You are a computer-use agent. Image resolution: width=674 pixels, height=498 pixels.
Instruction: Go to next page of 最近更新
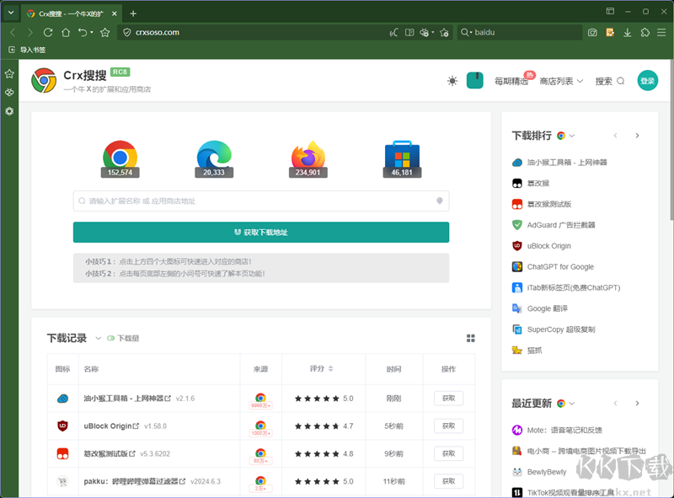[637, 404]
